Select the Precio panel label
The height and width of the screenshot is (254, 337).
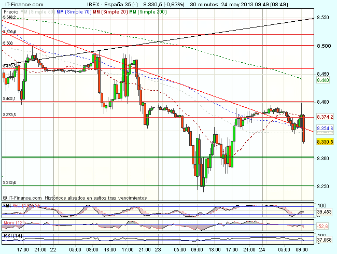(x=10, y=11)
